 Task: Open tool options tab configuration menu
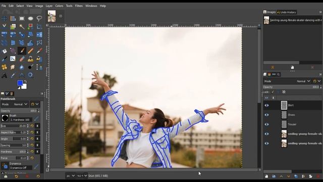pyautogui.click(x=42, y=94)
